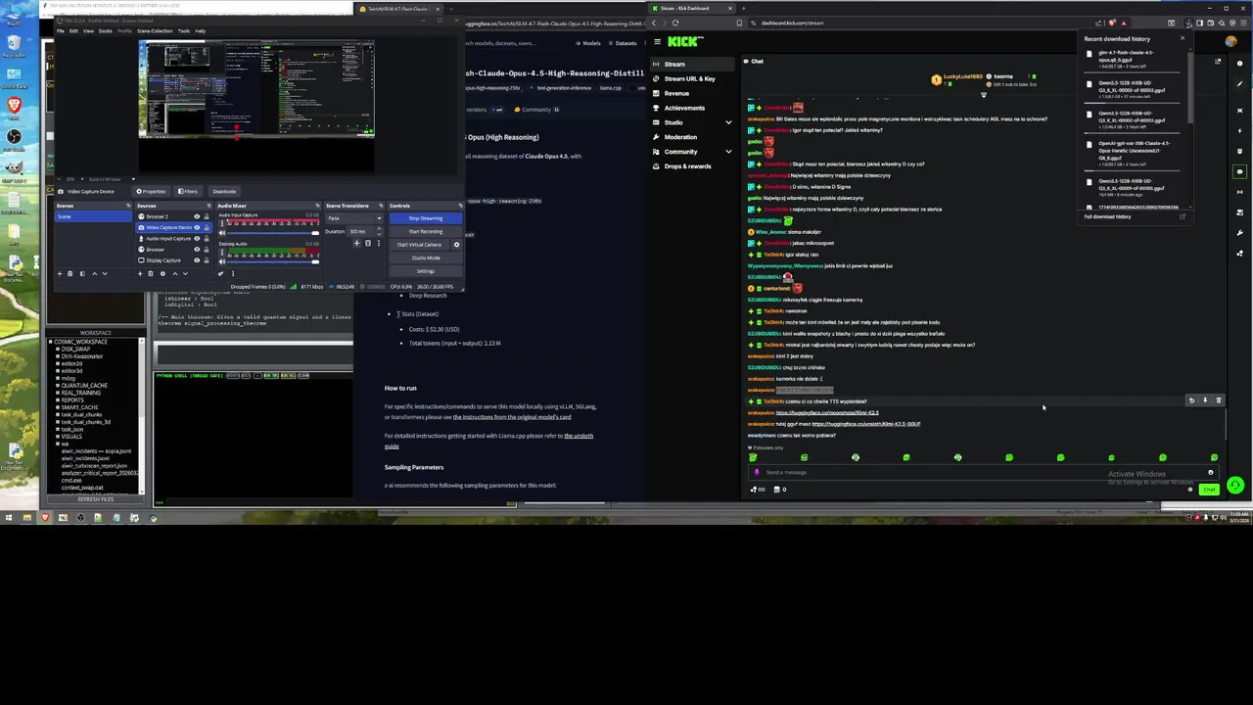Image resolution: width=1253 pixels, height=705 pixels.
Task: Click Start Virtual Camera in OBS Controls
Action: (x=419, y=245)
